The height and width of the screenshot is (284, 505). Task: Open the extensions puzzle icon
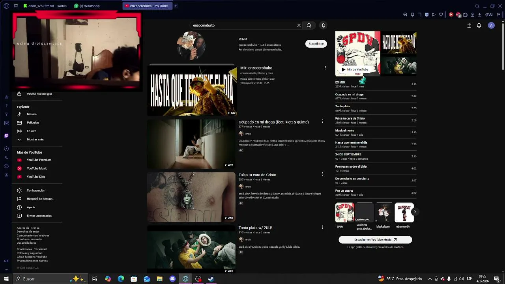pos(465,15)
